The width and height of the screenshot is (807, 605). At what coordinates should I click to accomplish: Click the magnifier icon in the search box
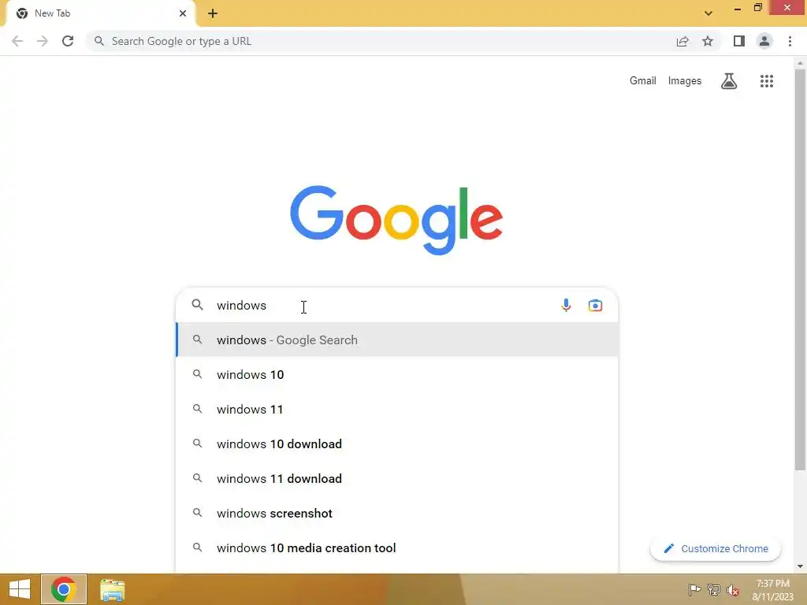tap(198, 305)
